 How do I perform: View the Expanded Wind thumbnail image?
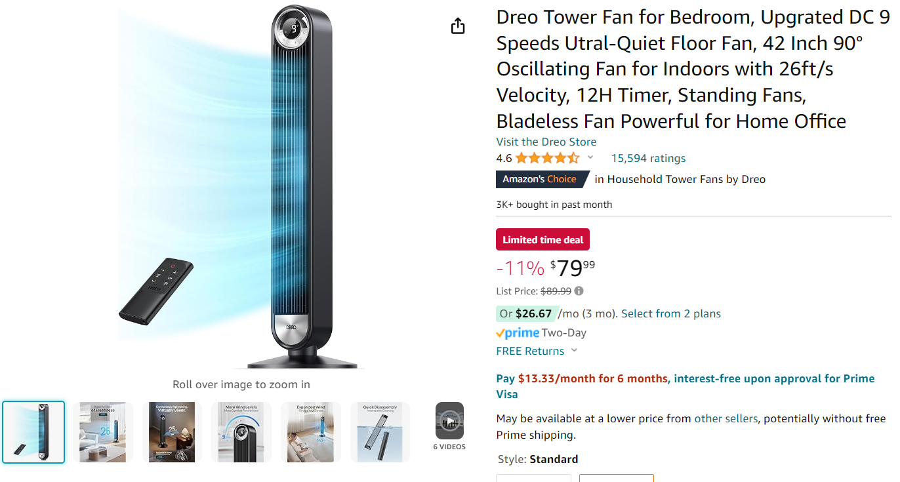[x=311, y=432]
